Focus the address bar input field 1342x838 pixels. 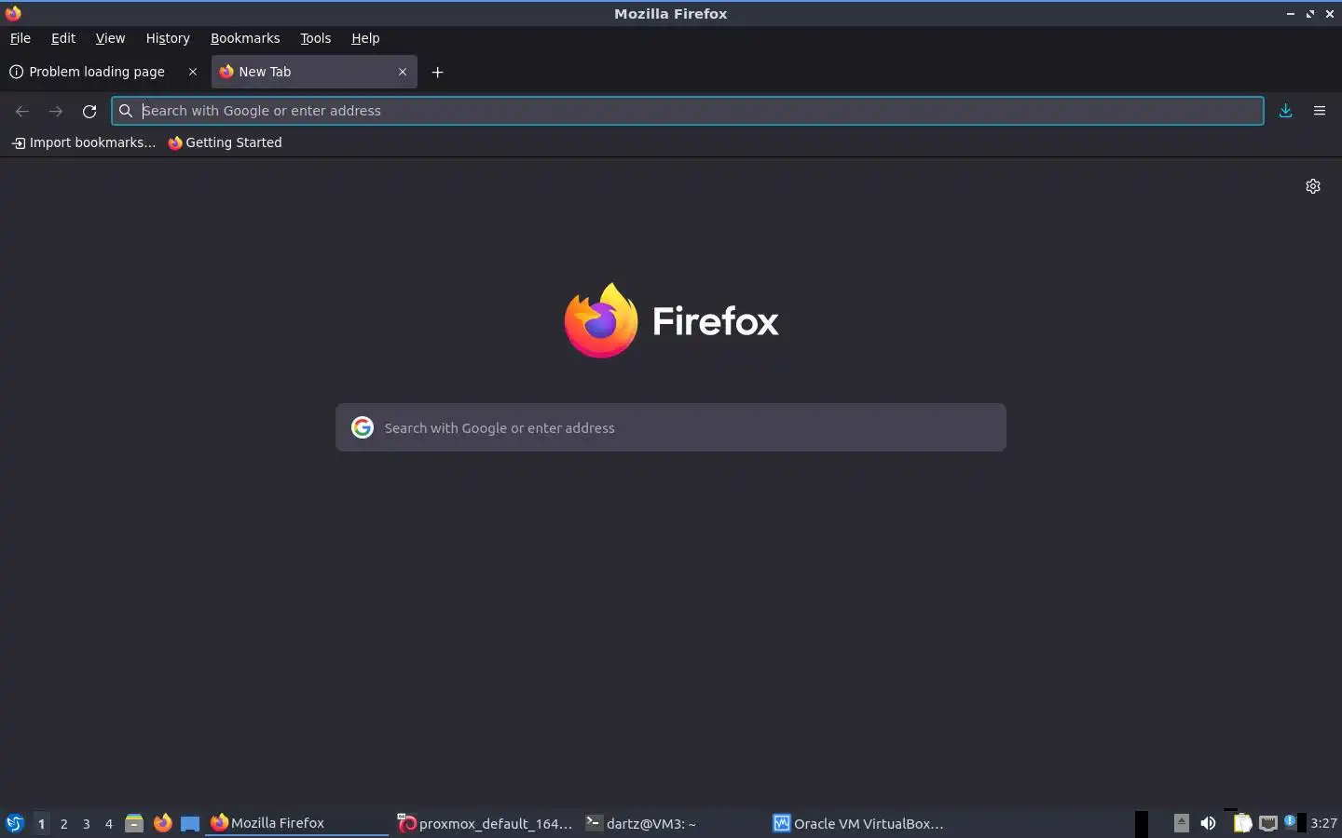pyautogui.click(x=688, y=111)
